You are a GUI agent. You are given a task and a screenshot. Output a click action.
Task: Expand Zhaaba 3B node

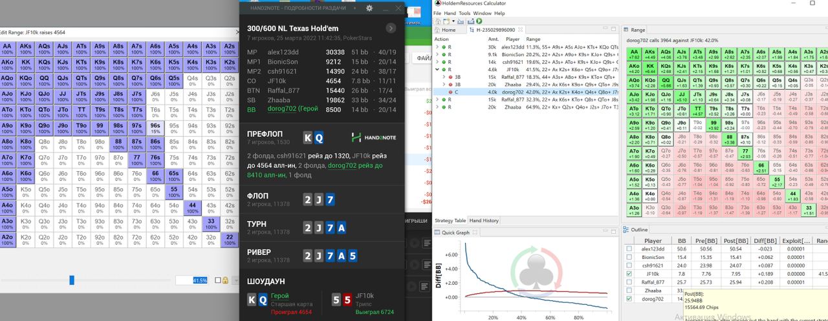coord(444,85)
